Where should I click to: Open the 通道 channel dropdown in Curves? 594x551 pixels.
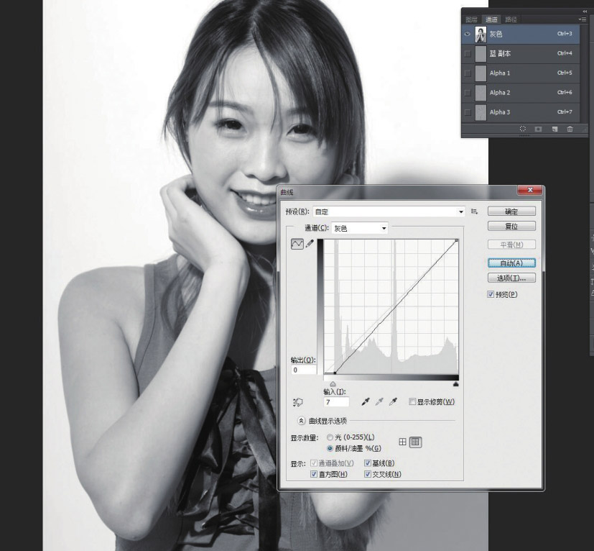[x=384, y=228]
